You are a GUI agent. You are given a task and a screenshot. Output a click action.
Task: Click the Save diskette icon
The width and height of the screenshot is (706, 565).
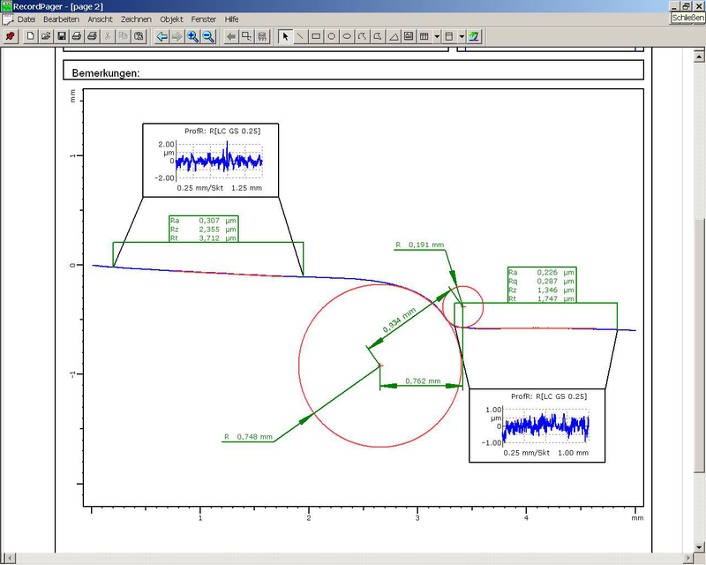click(x=62, y=36)
